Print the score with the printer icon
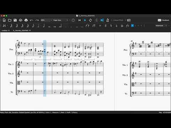 click(26, 20)
